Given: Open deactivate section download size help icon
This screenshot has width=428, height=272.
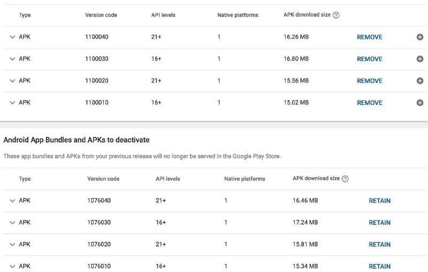Looking at the screenshot, I should click(x=345, y=179).
